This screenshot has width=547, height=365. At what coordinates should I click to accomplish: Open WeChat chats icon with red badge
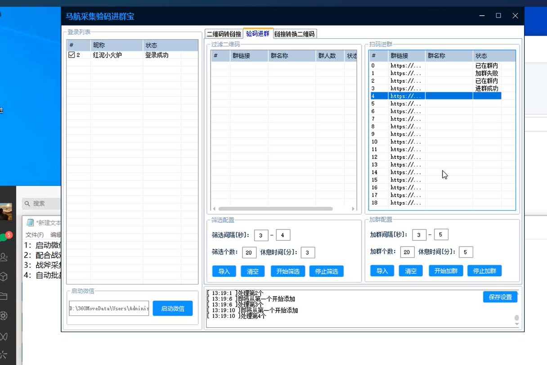click(x=4, y=237)
